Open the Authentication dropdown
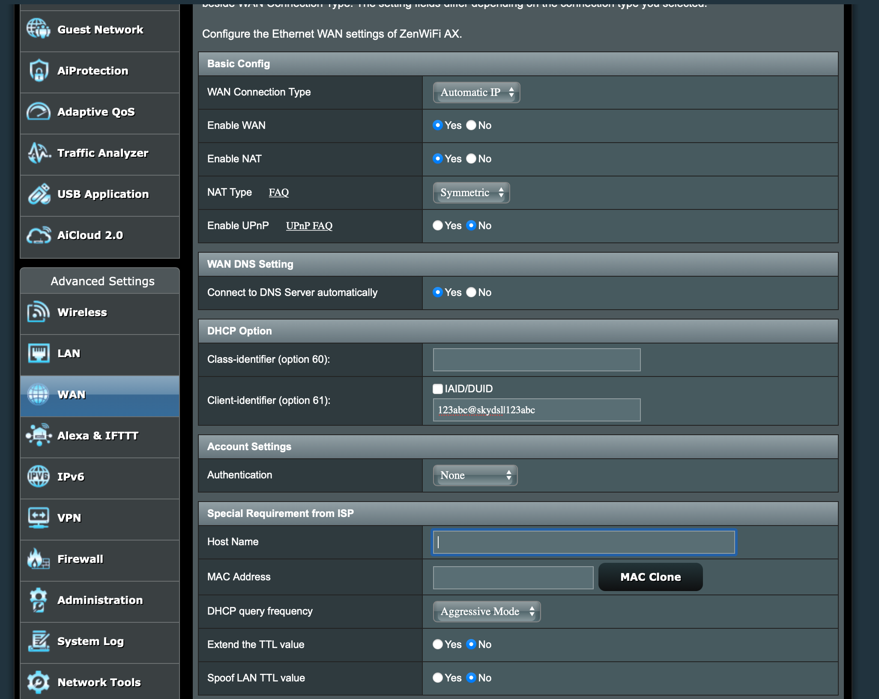879x699 pixels. (475, 475)
